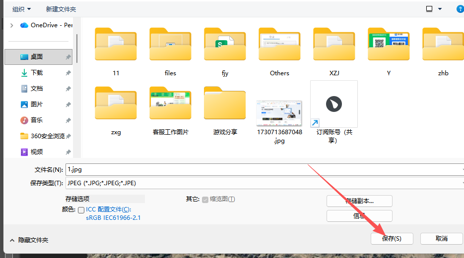Select 音乐 label in navigation pane
Image resolution: width=464 pixels, height=258 pixels.
(37, 120)
